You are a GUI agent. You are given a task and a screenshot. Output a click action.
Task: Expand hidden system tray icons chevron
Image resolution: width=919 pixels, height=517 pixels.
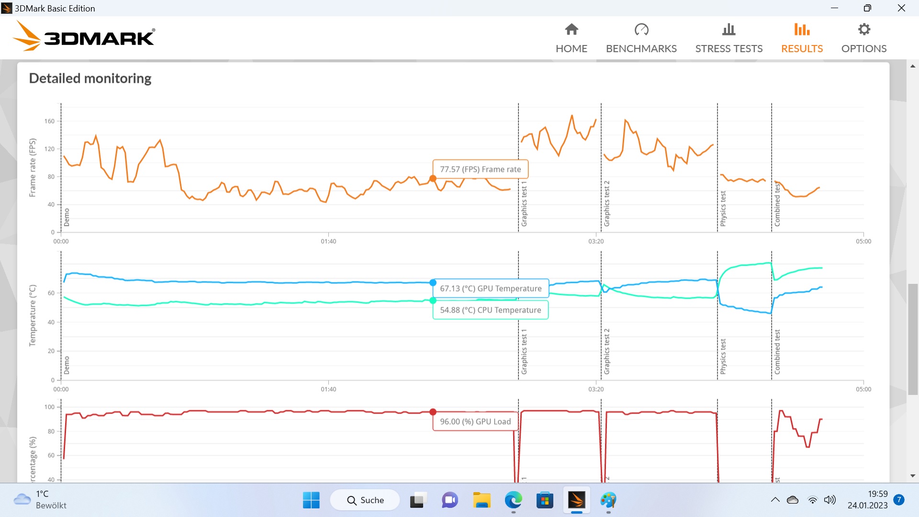(x=775, y=500)
